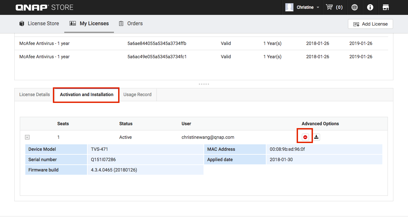The height and width of the screenshot is (221, 408).
Task: Click the MAC Address label cell
Action: 235,149
